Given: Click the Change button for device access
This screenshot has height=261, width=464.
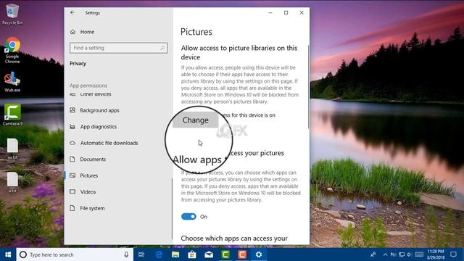Looking at the screenshot, I should [195, 120].
